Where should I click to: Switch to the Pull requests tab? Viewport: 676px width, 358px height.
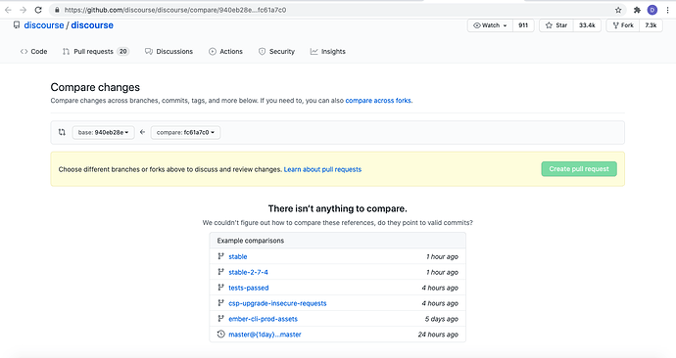point(96,51)
